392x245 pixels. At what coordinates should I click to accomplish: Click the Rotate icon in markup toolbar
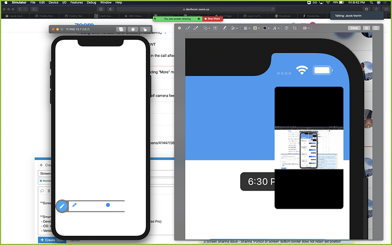[x=286, y=28]
